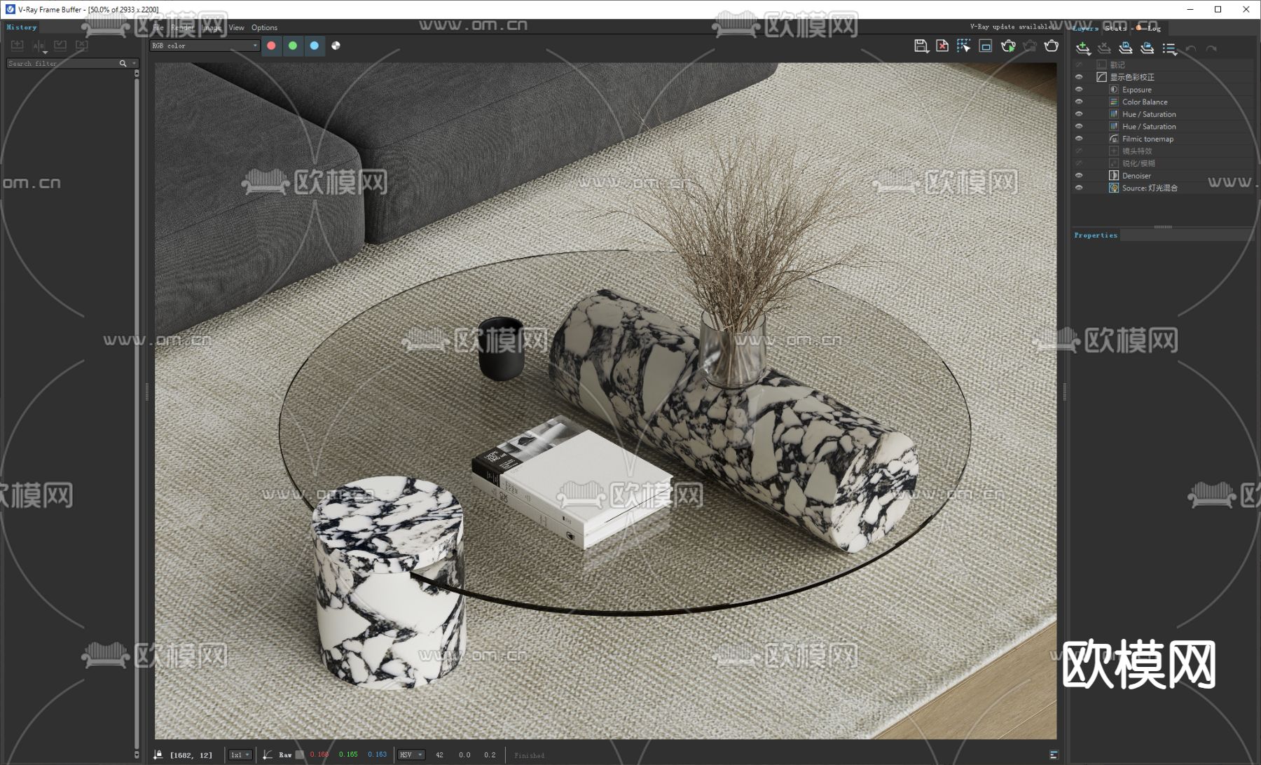Click the clear image icon
The width and height of the screenshot is (1261, 765).
click(x=942, y=46)
